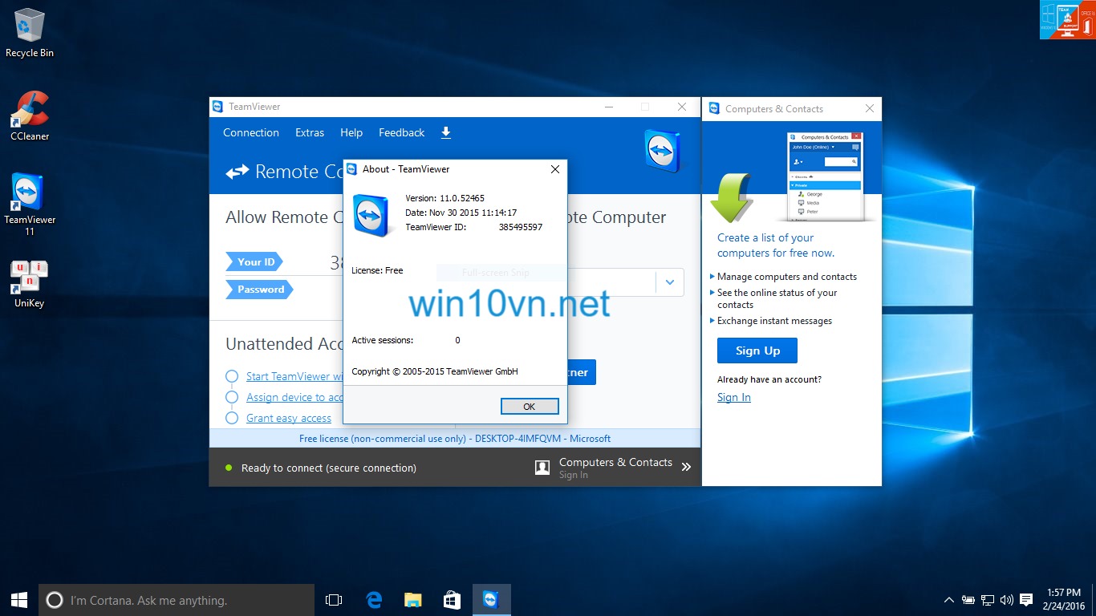Click the download arrow icon in TeamViewer menu
Viewport: 1096px width, 616px height.
[446, 132]
